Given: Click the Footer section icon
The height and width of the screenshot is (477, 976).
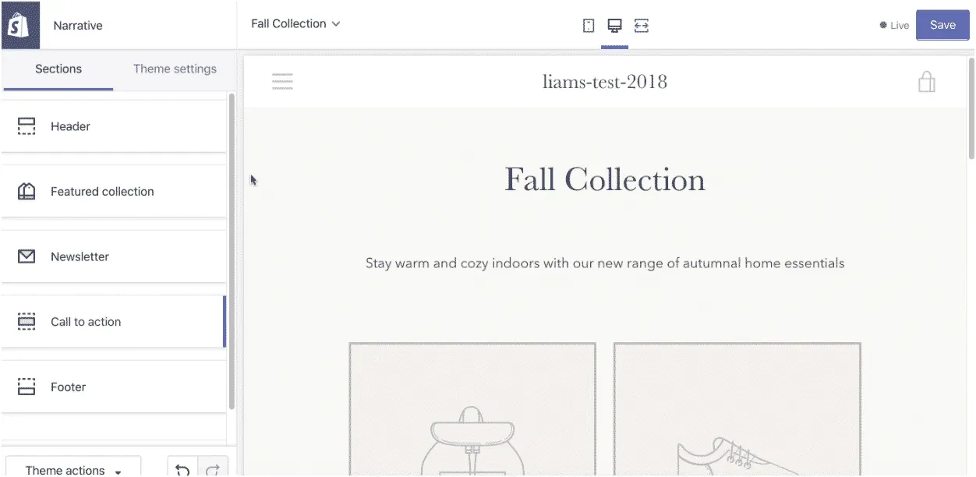Looking at the screenshot, I should (x=27, y=387).
